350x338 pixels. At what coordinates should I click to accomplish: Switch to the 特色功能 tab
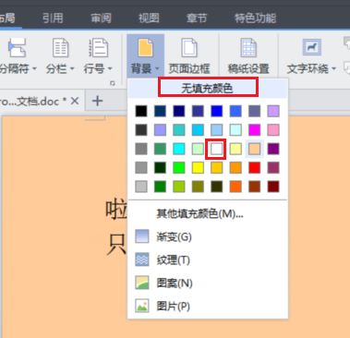255,18
